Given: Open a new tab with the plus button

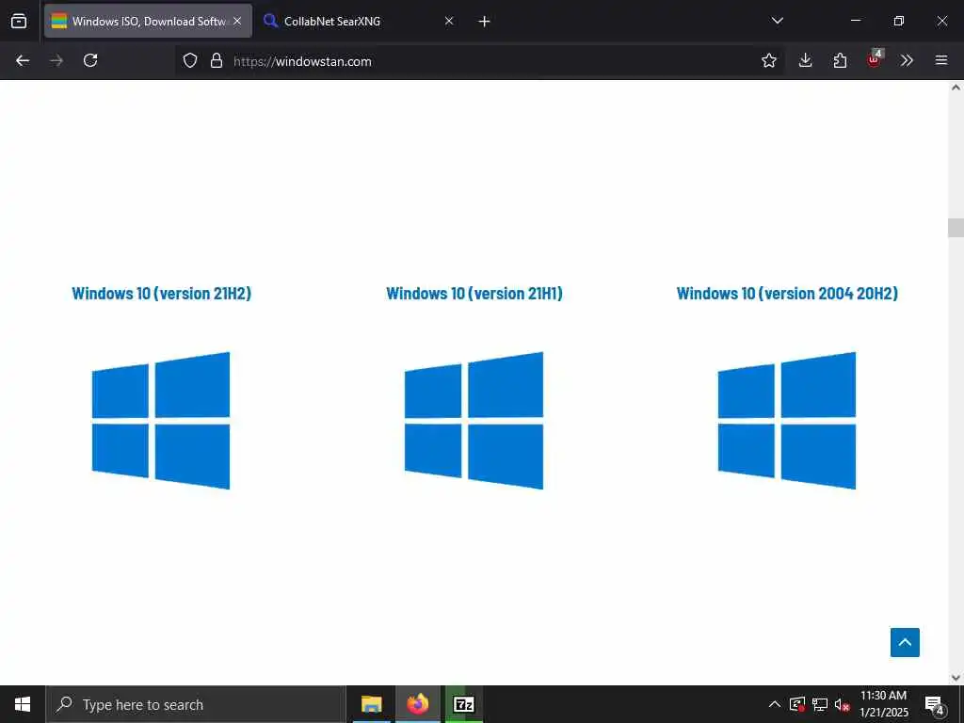Looking at the screenshot, I should coord(484,22).
